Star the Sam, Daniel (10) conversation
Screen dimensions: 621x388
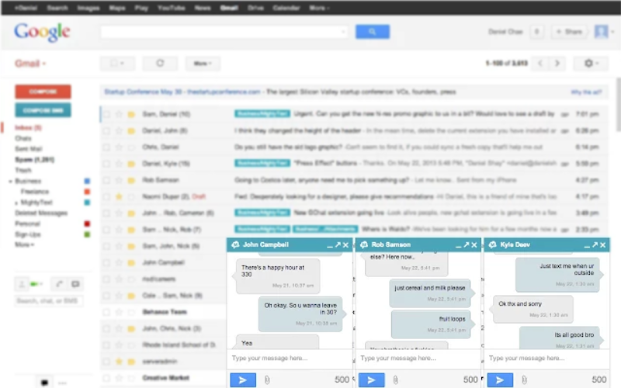click(x=119, y=114)
